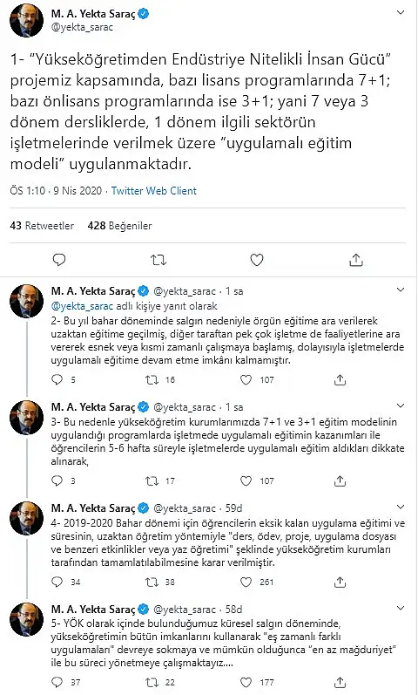This screenshot has height=695, width=418.
Task: Open the main tweet's profile picture
Action: pos(27,20)
